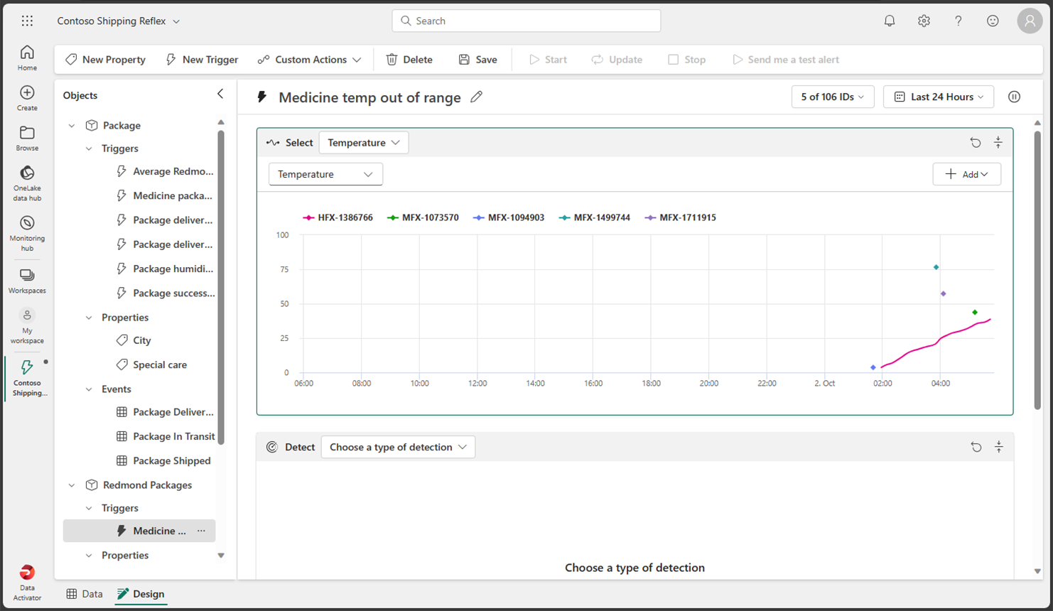
Task: Open more options for Medicine trigger
Action: point(201,531)
